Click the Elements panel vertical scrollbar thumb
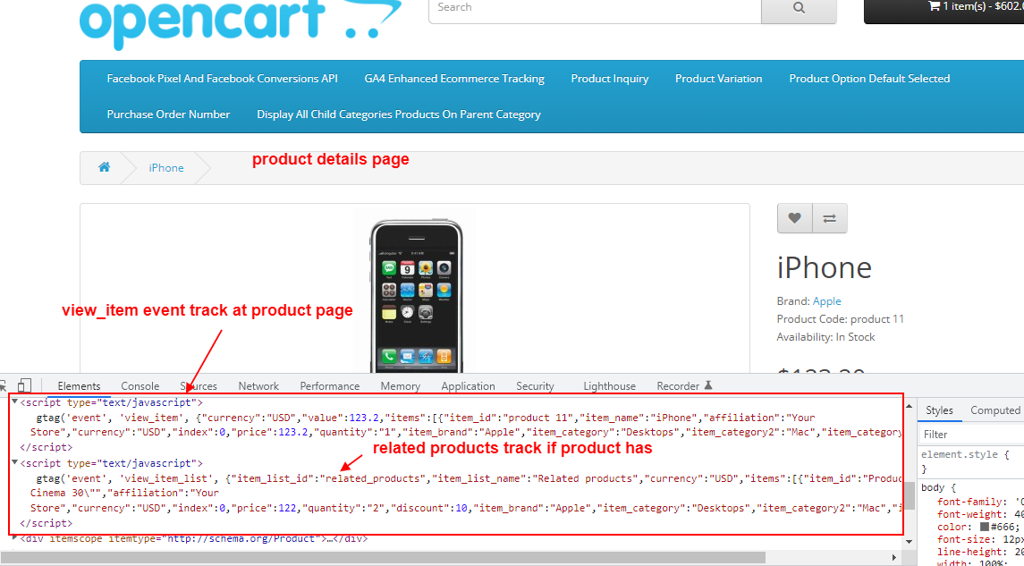 coord(909,495)
